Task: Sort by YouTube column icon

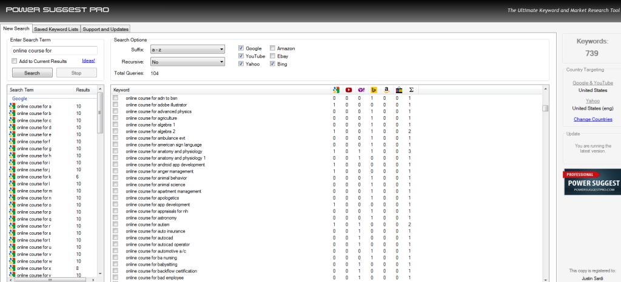Action: [x=349, y=90]
